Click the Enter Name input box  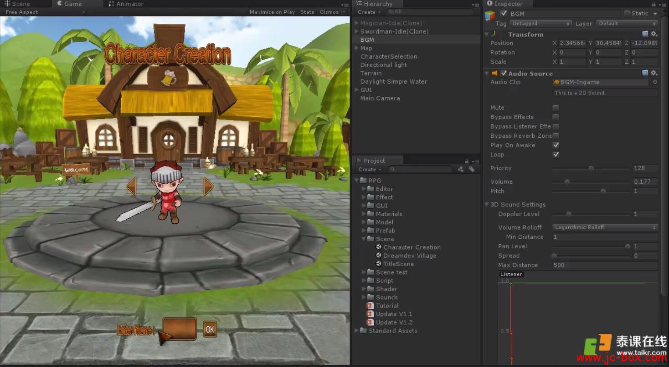coord(180,329)
